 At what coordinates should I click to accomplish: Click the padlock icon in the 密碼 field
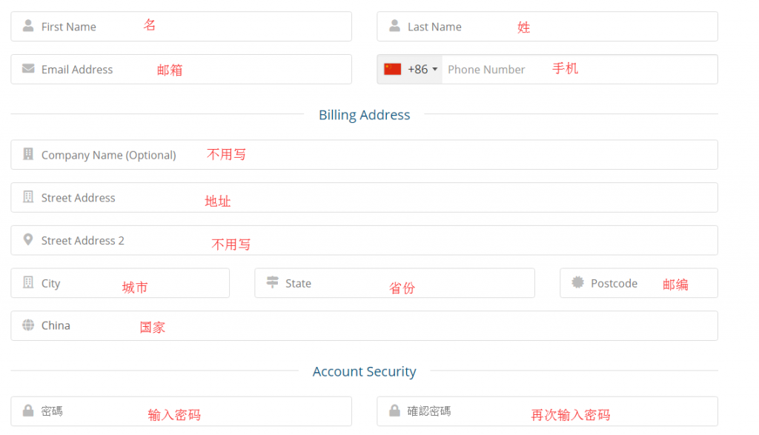(x=28, y=411)
